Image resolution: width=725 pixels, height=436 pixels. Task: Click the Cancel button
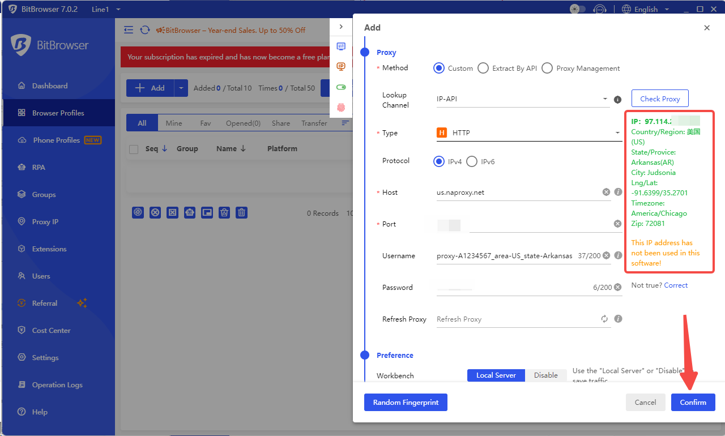646,402
